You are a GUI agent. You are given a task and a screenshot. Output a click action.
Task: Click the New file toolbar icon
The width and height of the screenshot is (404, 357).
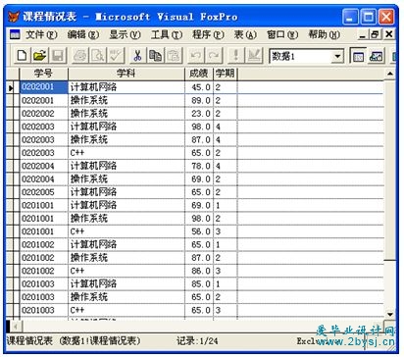pyautogui.click(x=23, y=56)
